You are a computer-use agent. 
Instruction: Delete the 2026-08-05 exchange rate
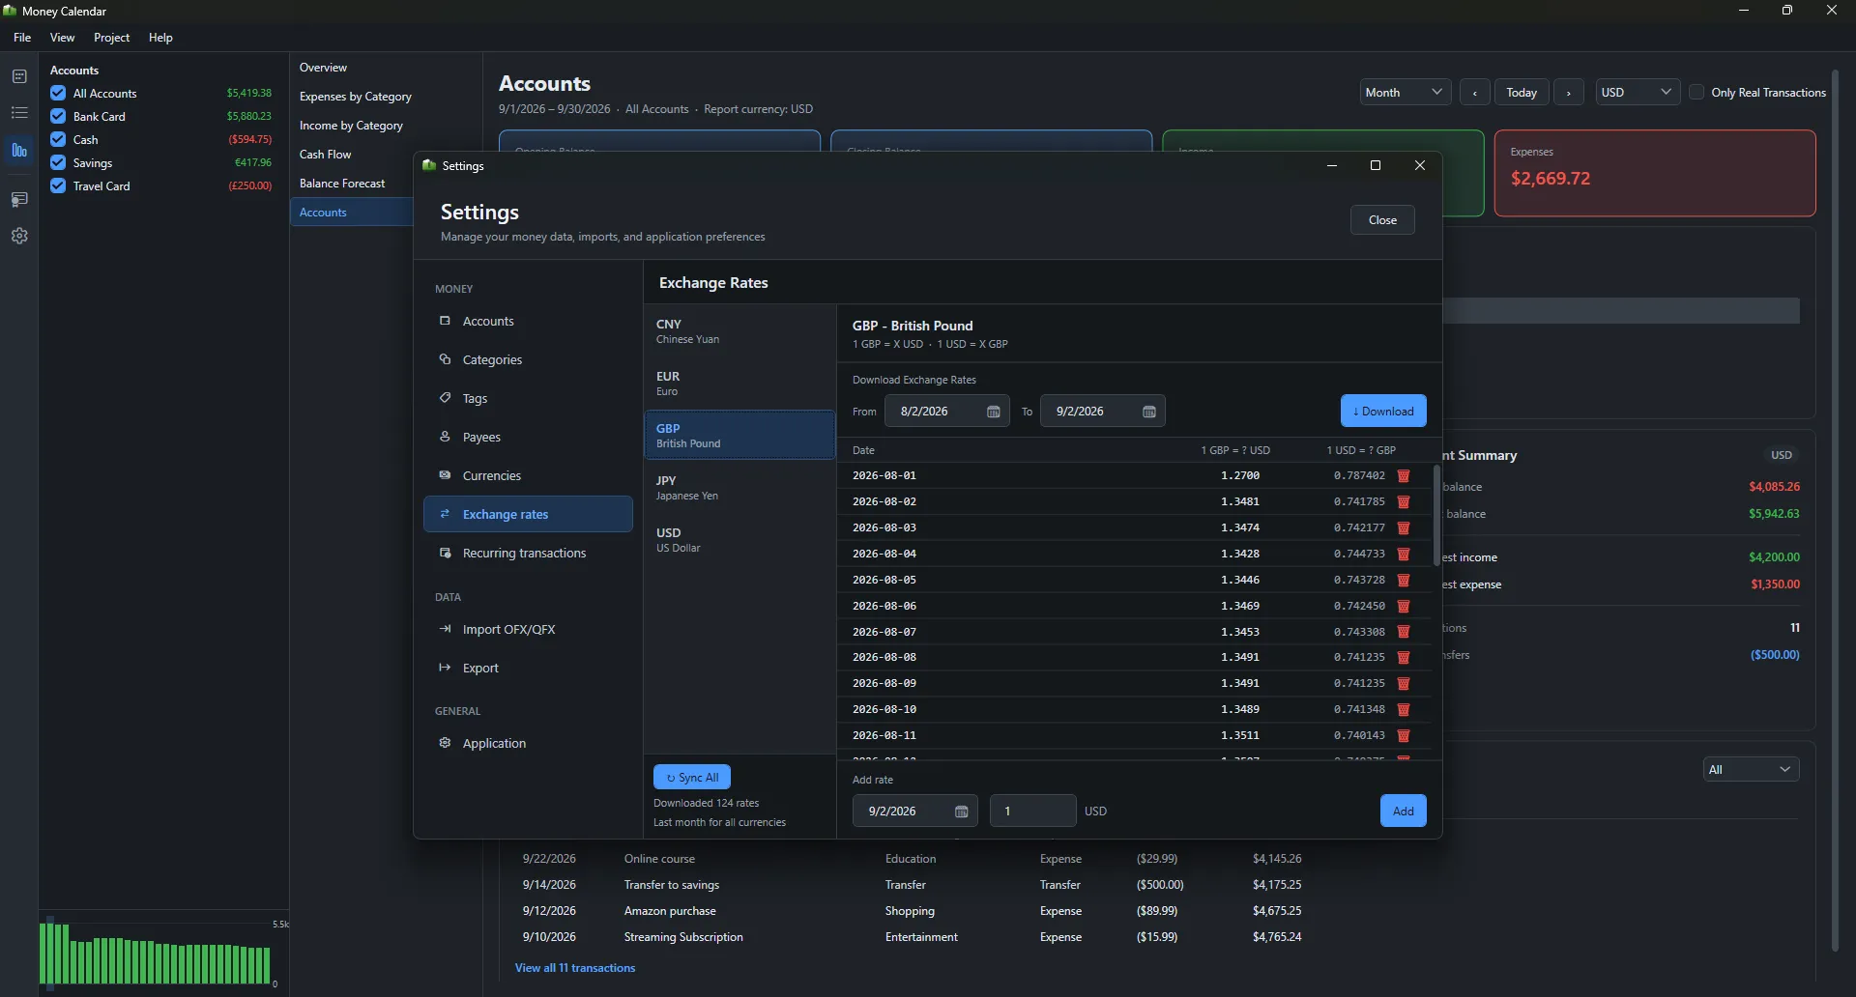pos(1404,581)
